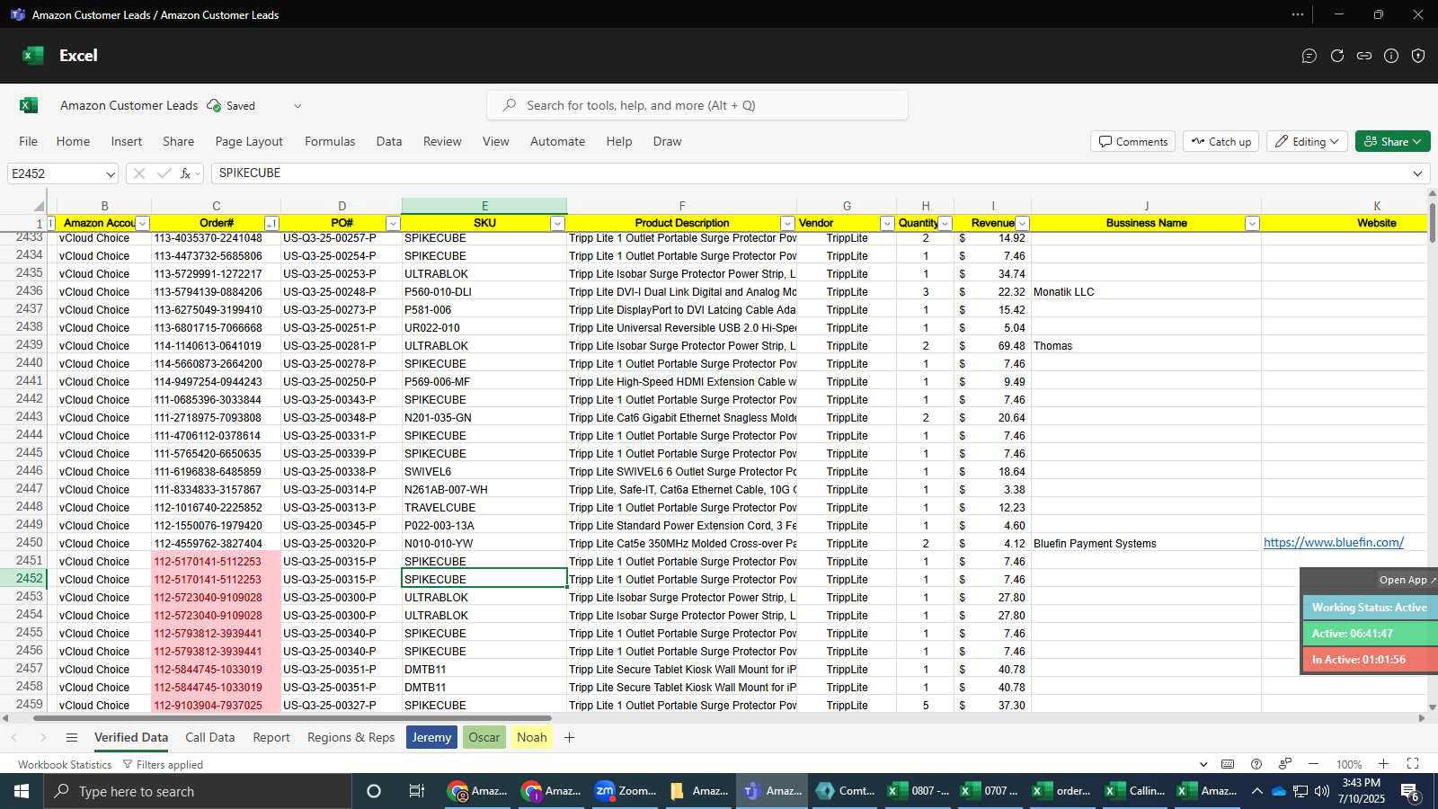Open Business Name filter dropdown
Screen dimensions: 1438x809
click(x=1252, y=224)
